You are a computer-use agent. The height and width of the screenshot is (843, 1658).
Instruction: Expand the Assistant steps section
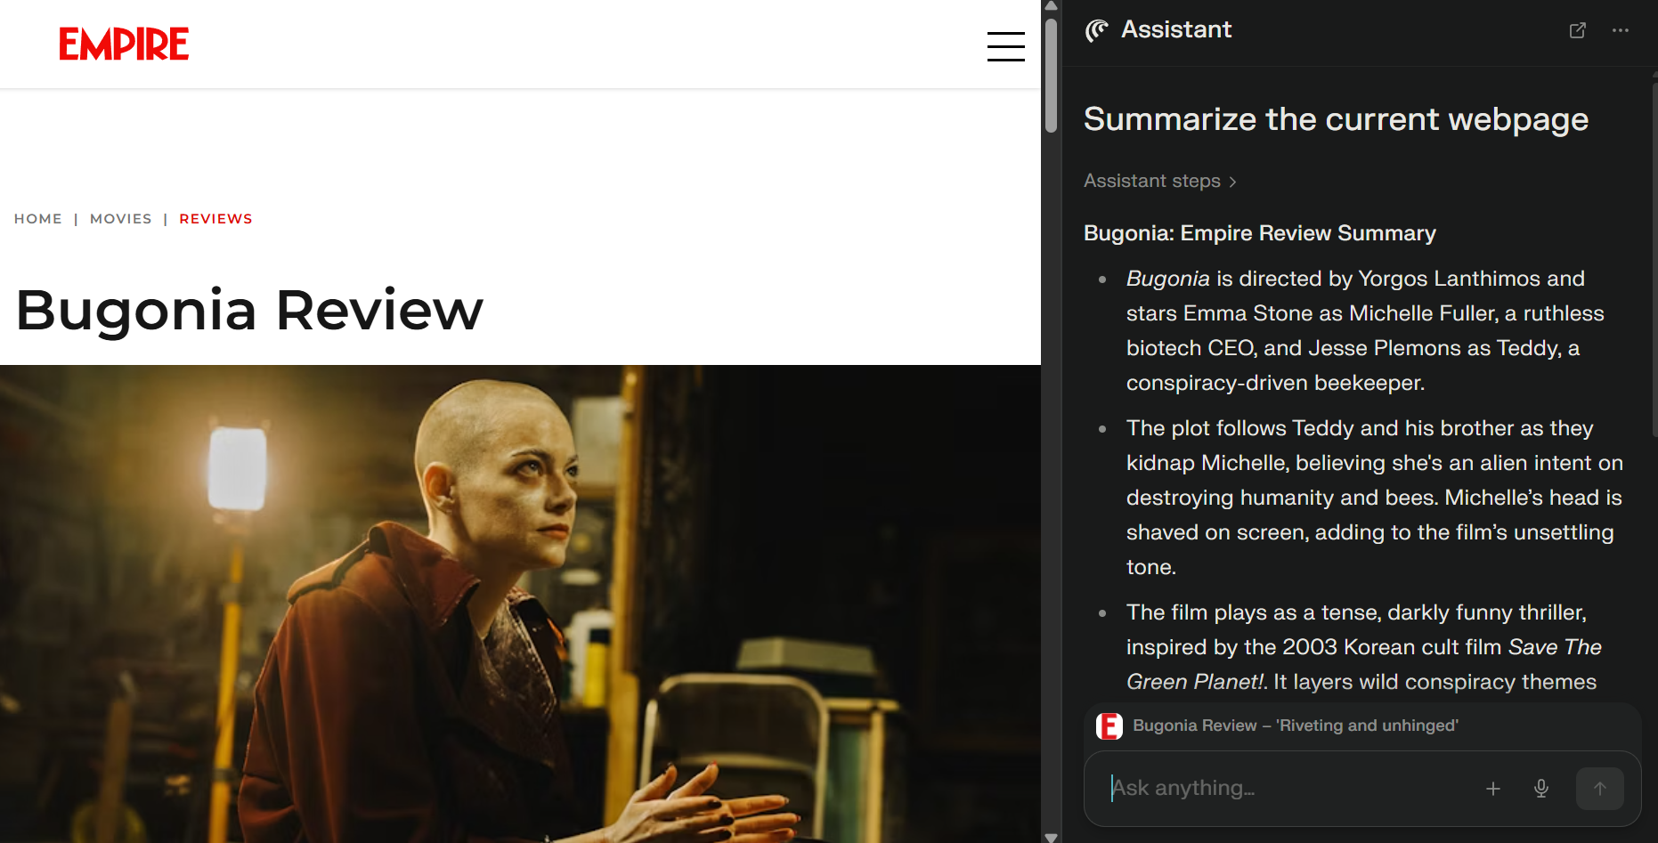pyautogui.click(x=1160, y=181)
